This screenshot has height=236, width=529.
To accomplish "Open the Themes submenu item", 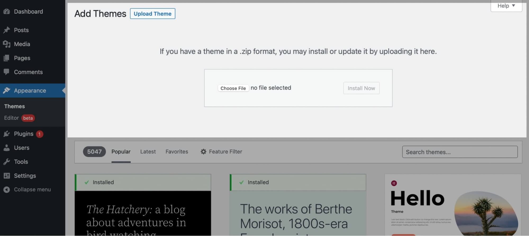I will [x=15, y=106].
